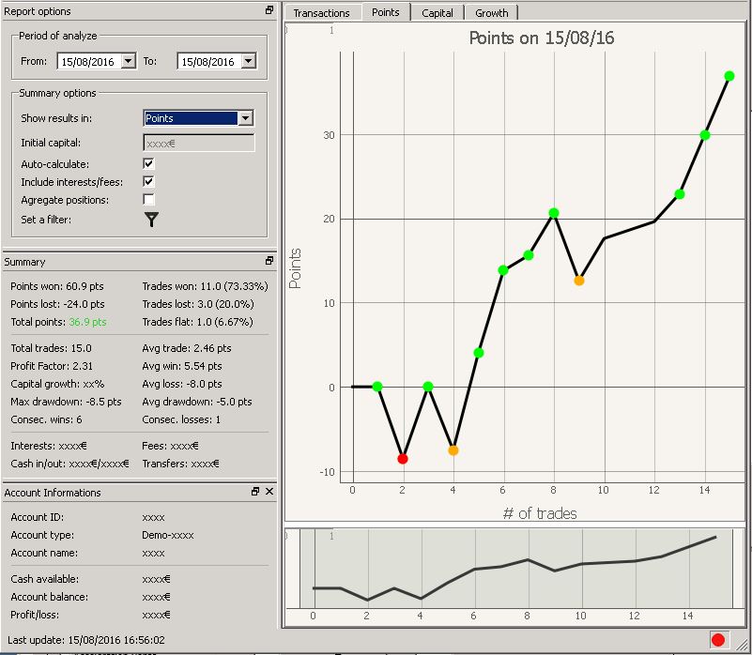The image size is (752, 655).
Task: Click the red data point at trade 2
Action: click(x=403, y=458)
